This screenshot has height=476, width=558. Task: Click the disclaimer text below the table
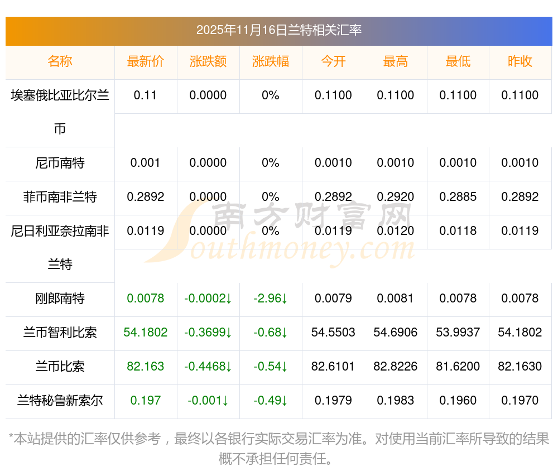(278, 448)
